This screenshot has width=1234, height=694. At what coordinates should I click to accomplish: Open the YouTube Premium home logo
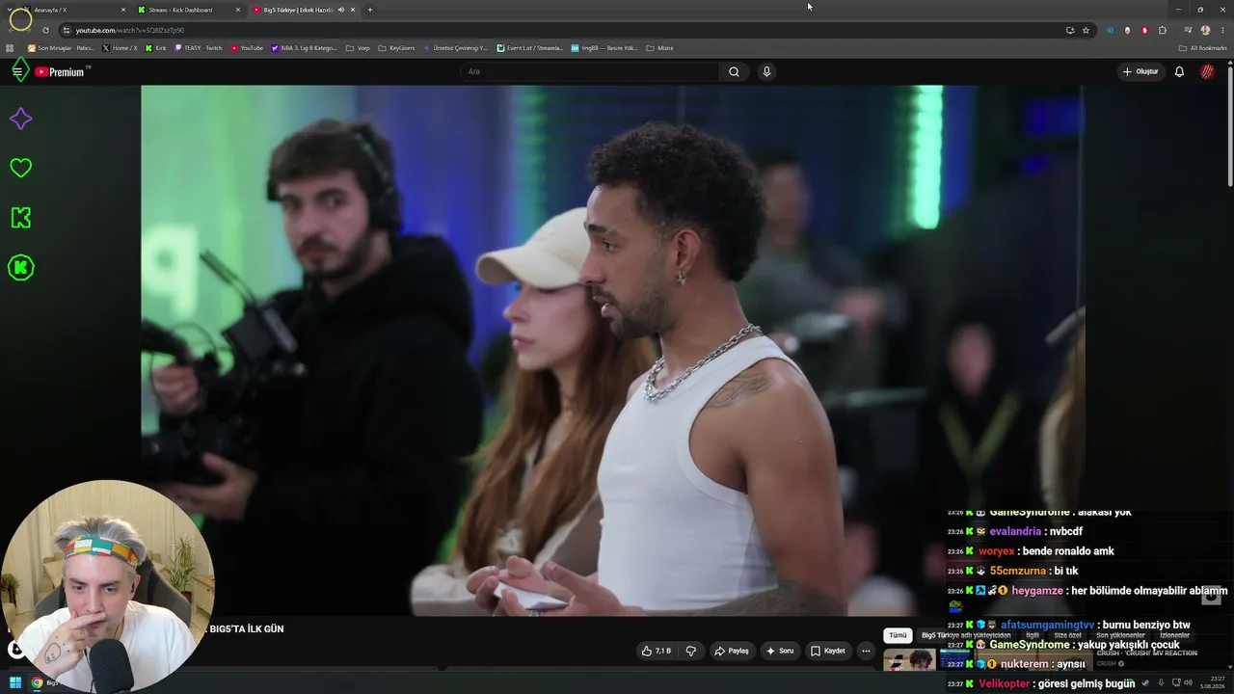click(x=60, y=71)
